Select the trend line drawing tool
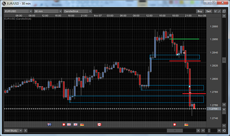 pyautogui.click(x=219, y=11)
